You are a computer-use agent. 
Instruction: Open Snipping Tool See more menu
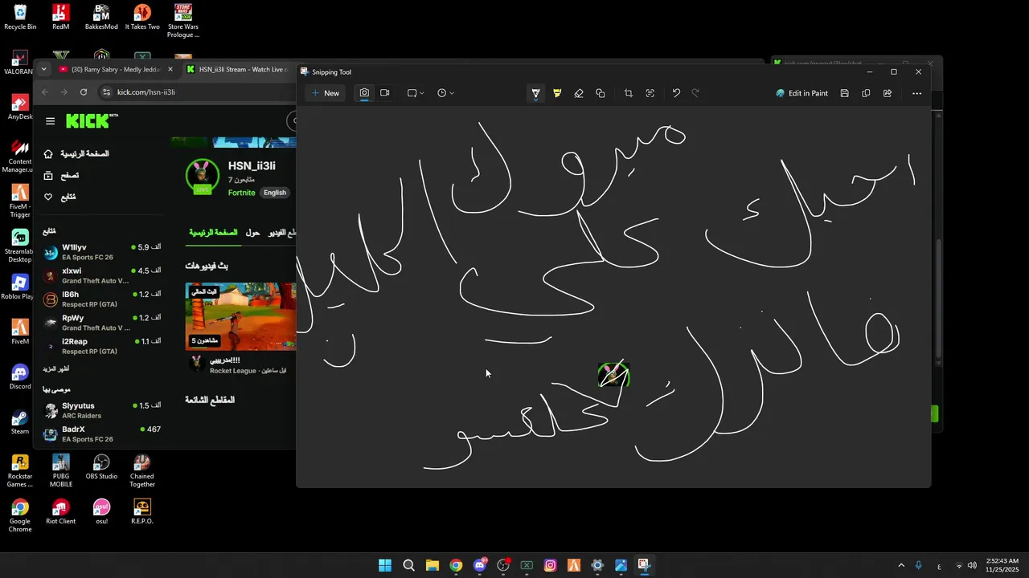(x=916, y=93)
